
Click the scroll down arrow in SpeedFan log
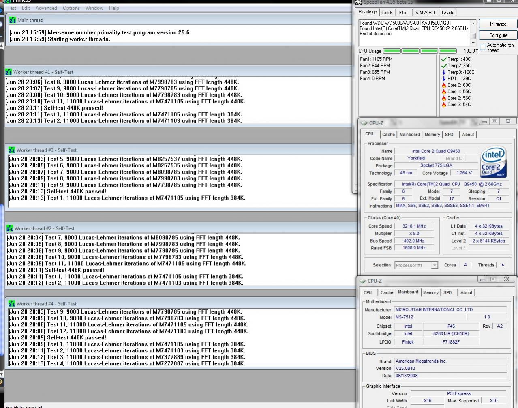[473, 43]
